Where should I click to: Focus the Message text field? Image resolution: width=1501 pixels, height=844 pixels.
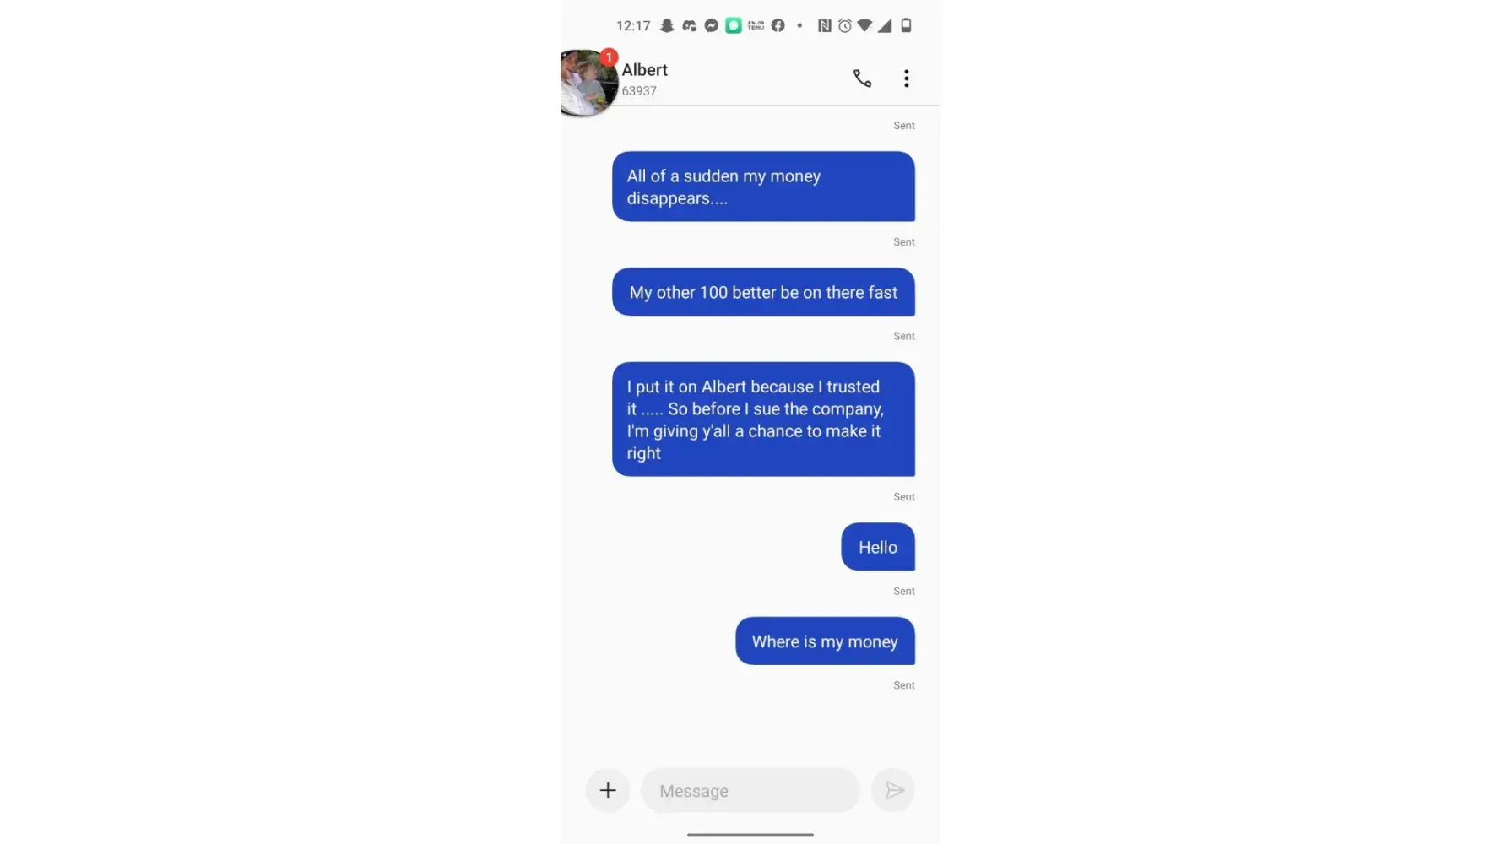750,791
